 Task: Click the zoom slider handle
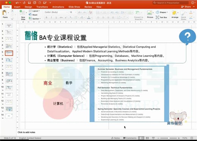[169, 138]
